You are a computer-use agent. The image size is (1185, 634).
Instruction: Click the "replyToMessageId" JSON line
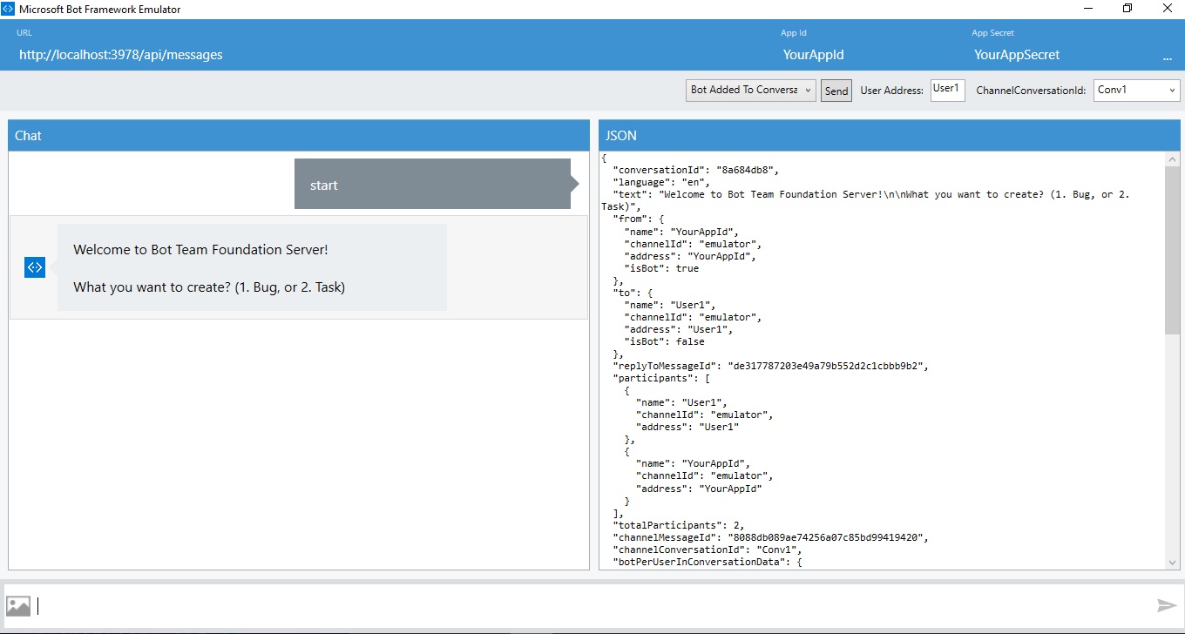(771, 366)
